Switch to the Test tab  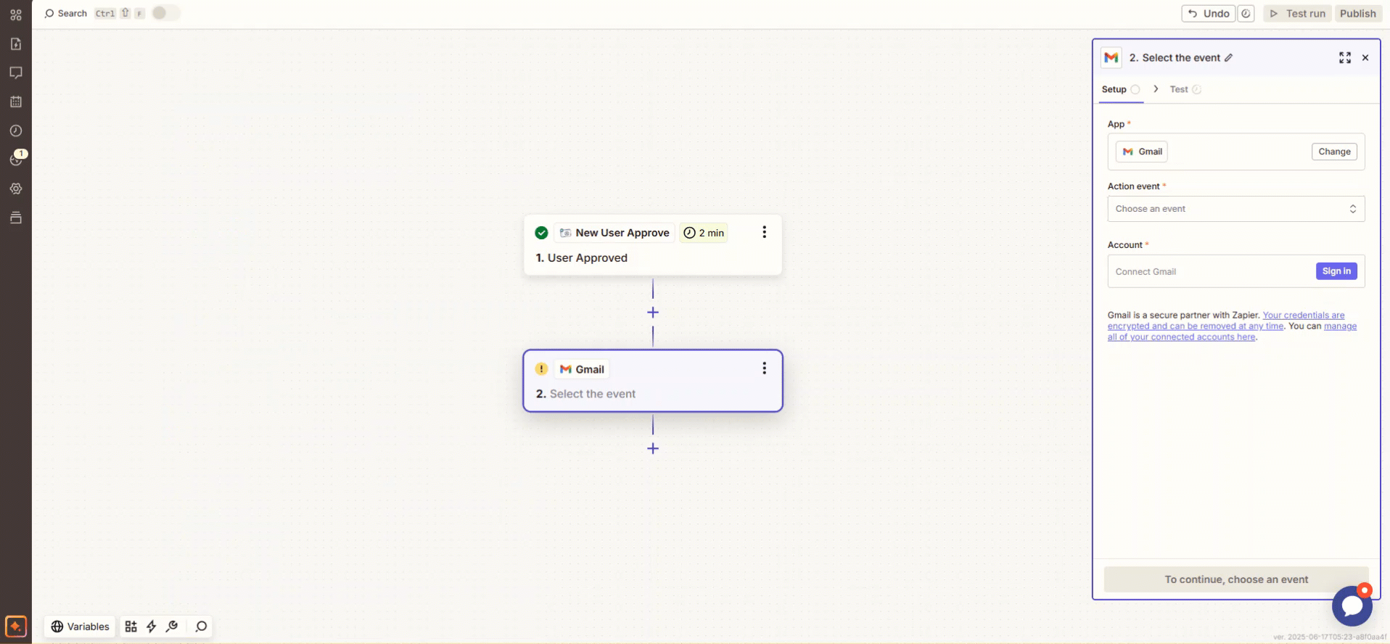point(1179,89)
